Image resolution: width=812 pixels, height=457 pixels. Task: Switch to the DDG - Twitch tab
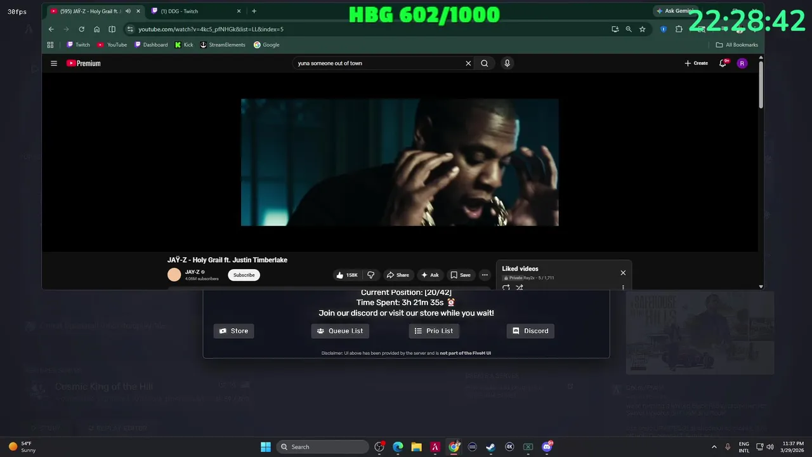197,11
